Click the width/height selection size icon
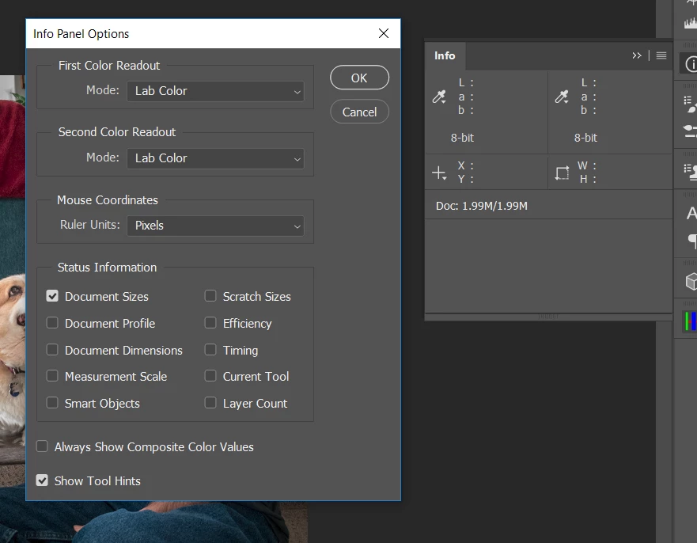 click(x=562, y=173)
